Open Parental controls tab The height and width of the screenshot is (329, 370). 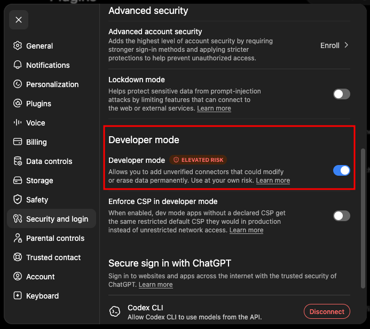[51, 238]
